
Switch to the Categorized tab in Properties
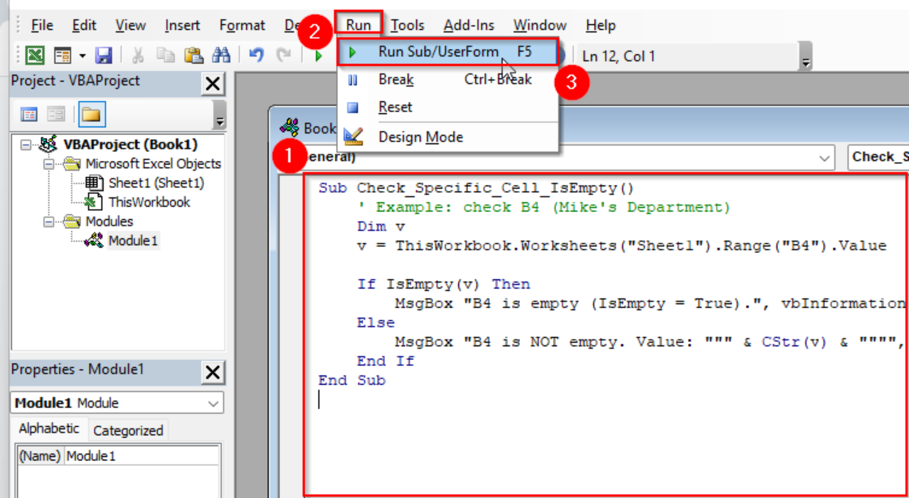[128, 430]
